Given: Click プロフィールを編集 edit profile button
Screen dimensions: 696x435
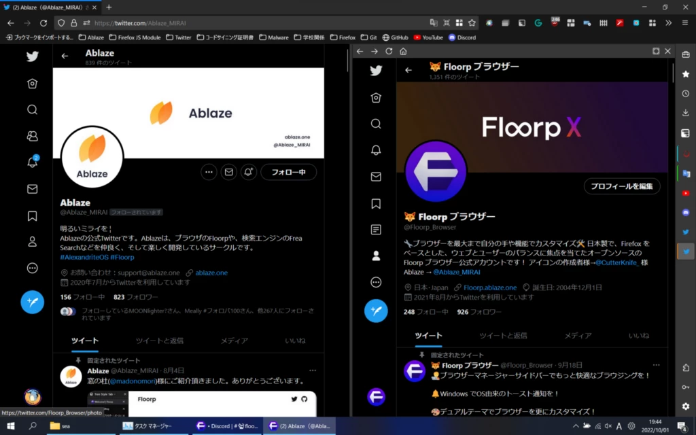Looking at the screenshot, I should click(x=621, y=186).
